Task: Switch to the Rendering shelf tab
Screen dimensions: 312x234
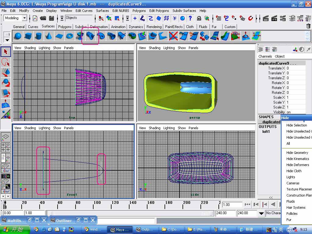Action: [x=154, y=27]
